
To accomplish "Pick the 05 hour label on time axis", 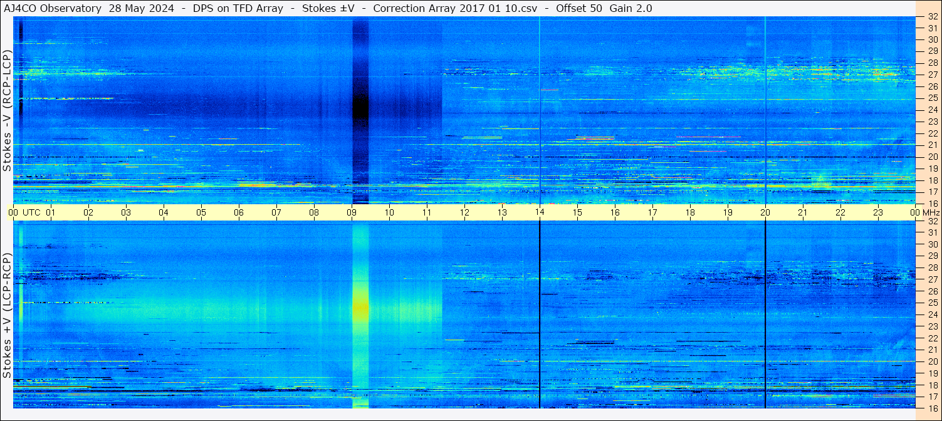I will [x=201, y=212].
